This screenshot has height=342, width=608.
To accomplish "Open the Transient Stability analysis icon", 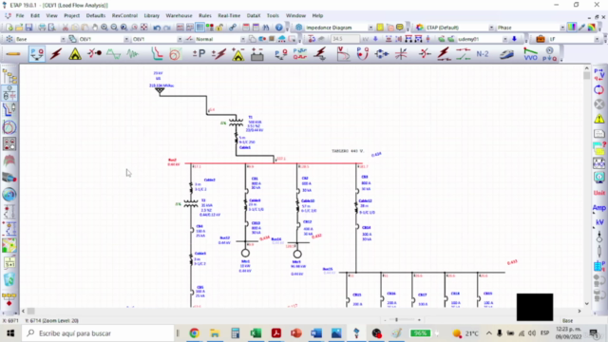I will 133,54.
